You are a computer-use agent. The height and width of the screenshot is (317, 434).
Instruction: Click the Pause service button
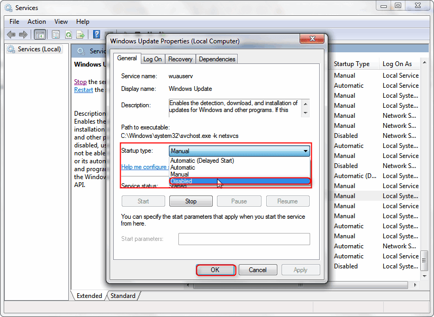point(239,201)
